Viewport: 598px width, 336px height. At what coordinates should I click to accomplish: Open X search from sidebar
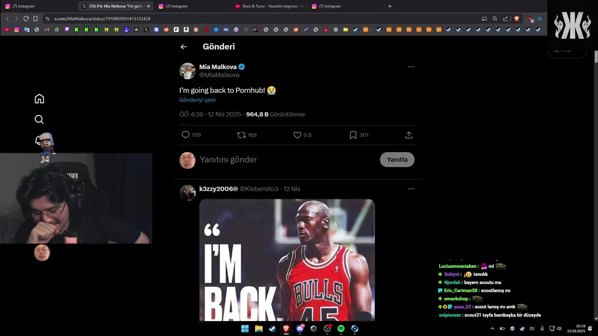39,119
